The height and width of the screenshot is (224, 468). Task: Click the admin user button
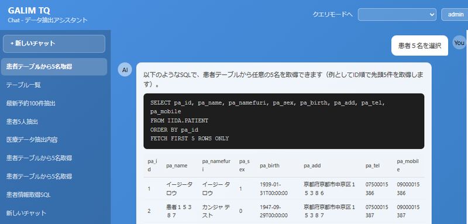tap(455, 14)
